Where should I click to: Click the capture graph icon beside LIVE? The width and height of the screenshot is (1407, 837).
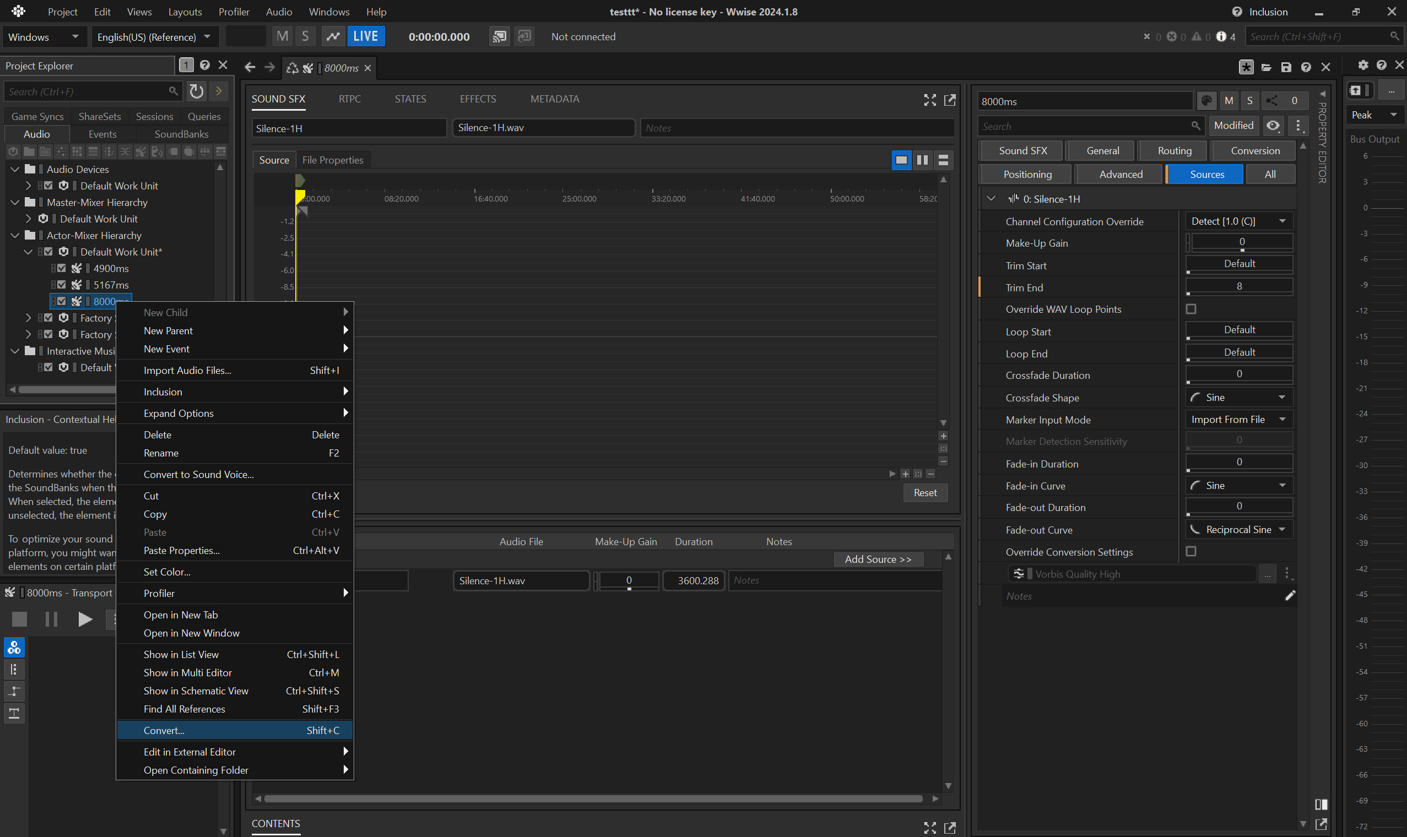coord(333,37)
